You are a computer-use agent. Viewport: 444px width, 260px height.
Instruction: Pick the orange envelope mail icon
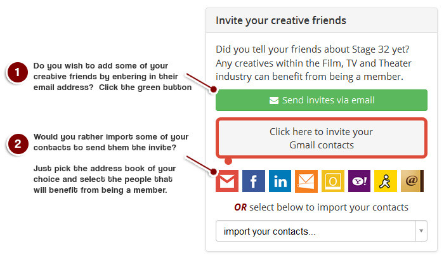tap(306, 181)
